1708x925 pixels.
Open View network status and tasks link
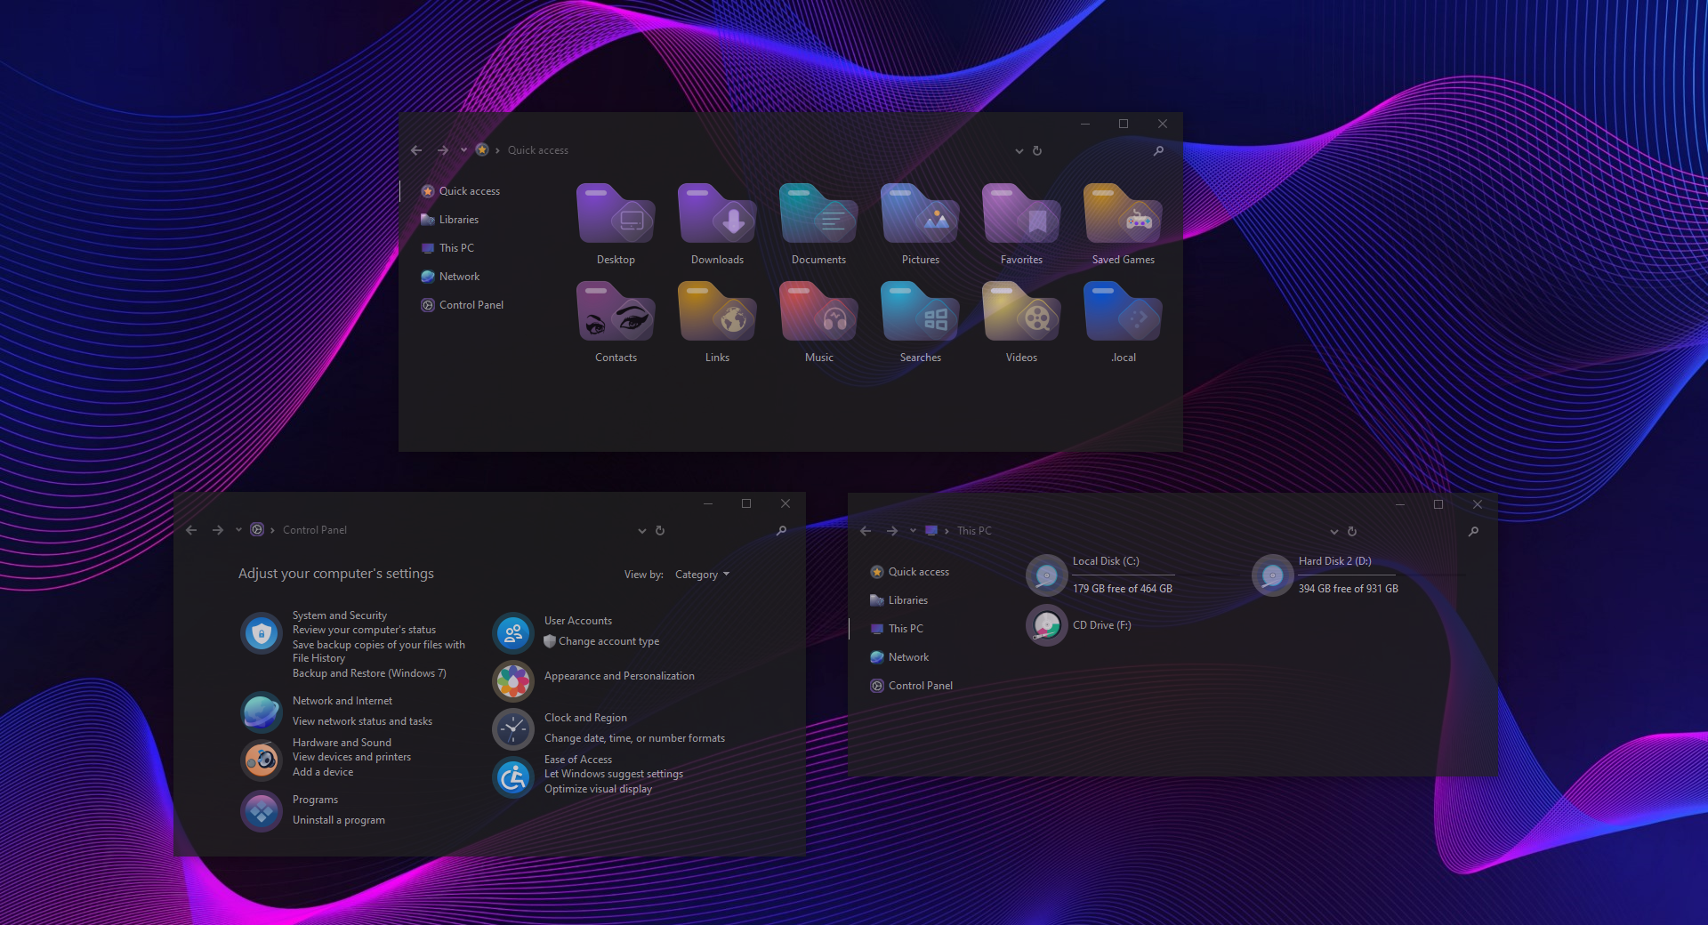click(x=362, y=721)
